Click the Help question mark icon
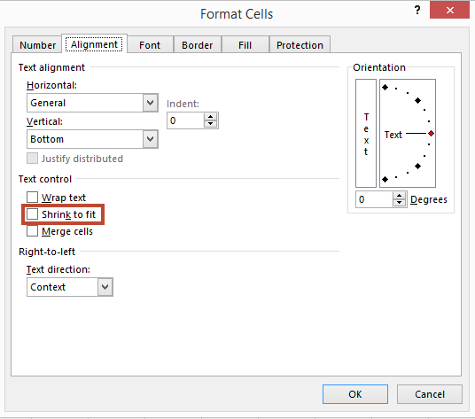The height and width of the screenshot is (419, 475). 417,10
